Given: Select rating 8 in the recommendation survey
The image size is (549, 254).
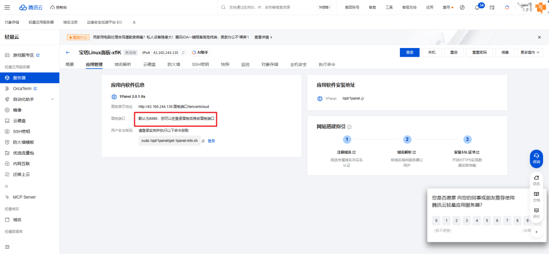Looking at the screenshot, I should pos(517,221).
